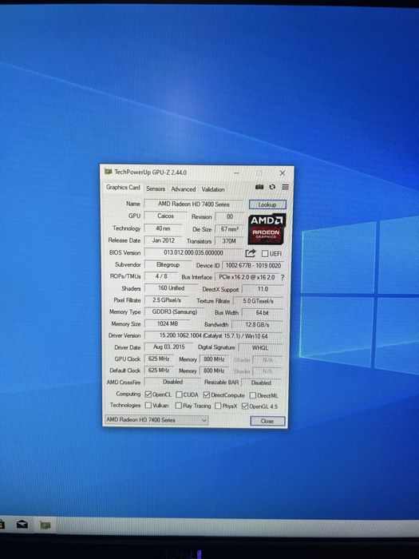Click the Bus Interface question mark
Image resolution: width=419 pixels, height=559 pixels.
(283, 277)
